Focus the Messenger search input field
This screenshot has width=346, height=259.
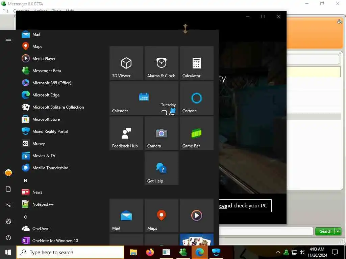point(266,231)
